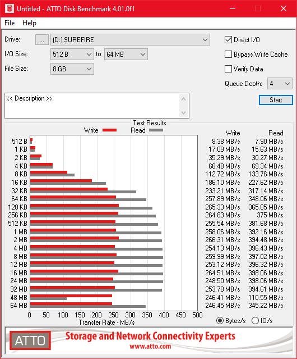Viewport: 297px width, 359px height.
Task: Select the Bytes/s radio button
Action: (x=220, y=321)
